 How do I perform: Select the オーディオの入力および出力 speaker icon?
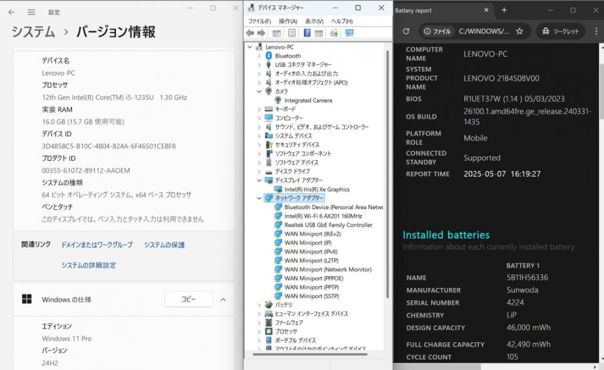[269, 74]
